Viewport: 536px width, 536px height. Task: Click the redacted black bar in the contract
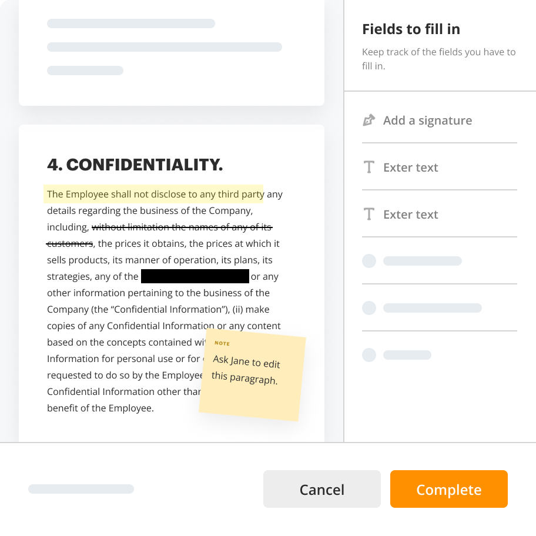[x=195, y=276]
